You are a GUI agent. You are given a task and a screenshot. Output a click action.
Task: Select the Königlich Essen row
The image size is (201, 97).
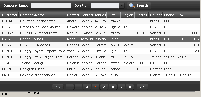(100, 69)
